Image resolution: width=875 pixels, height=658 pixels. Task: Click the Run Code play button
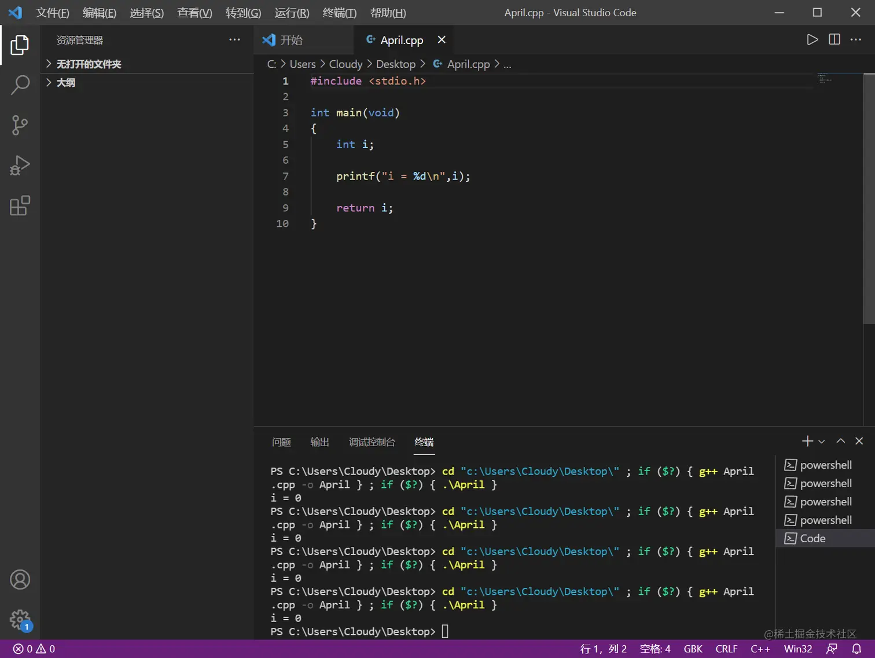(812, 39)
